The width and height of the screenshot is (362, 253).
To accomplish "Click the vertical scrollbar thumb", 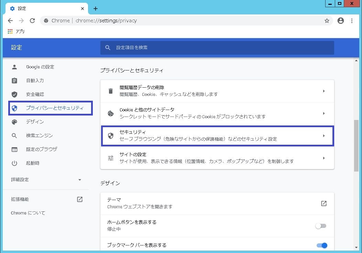I will point(356,145).
